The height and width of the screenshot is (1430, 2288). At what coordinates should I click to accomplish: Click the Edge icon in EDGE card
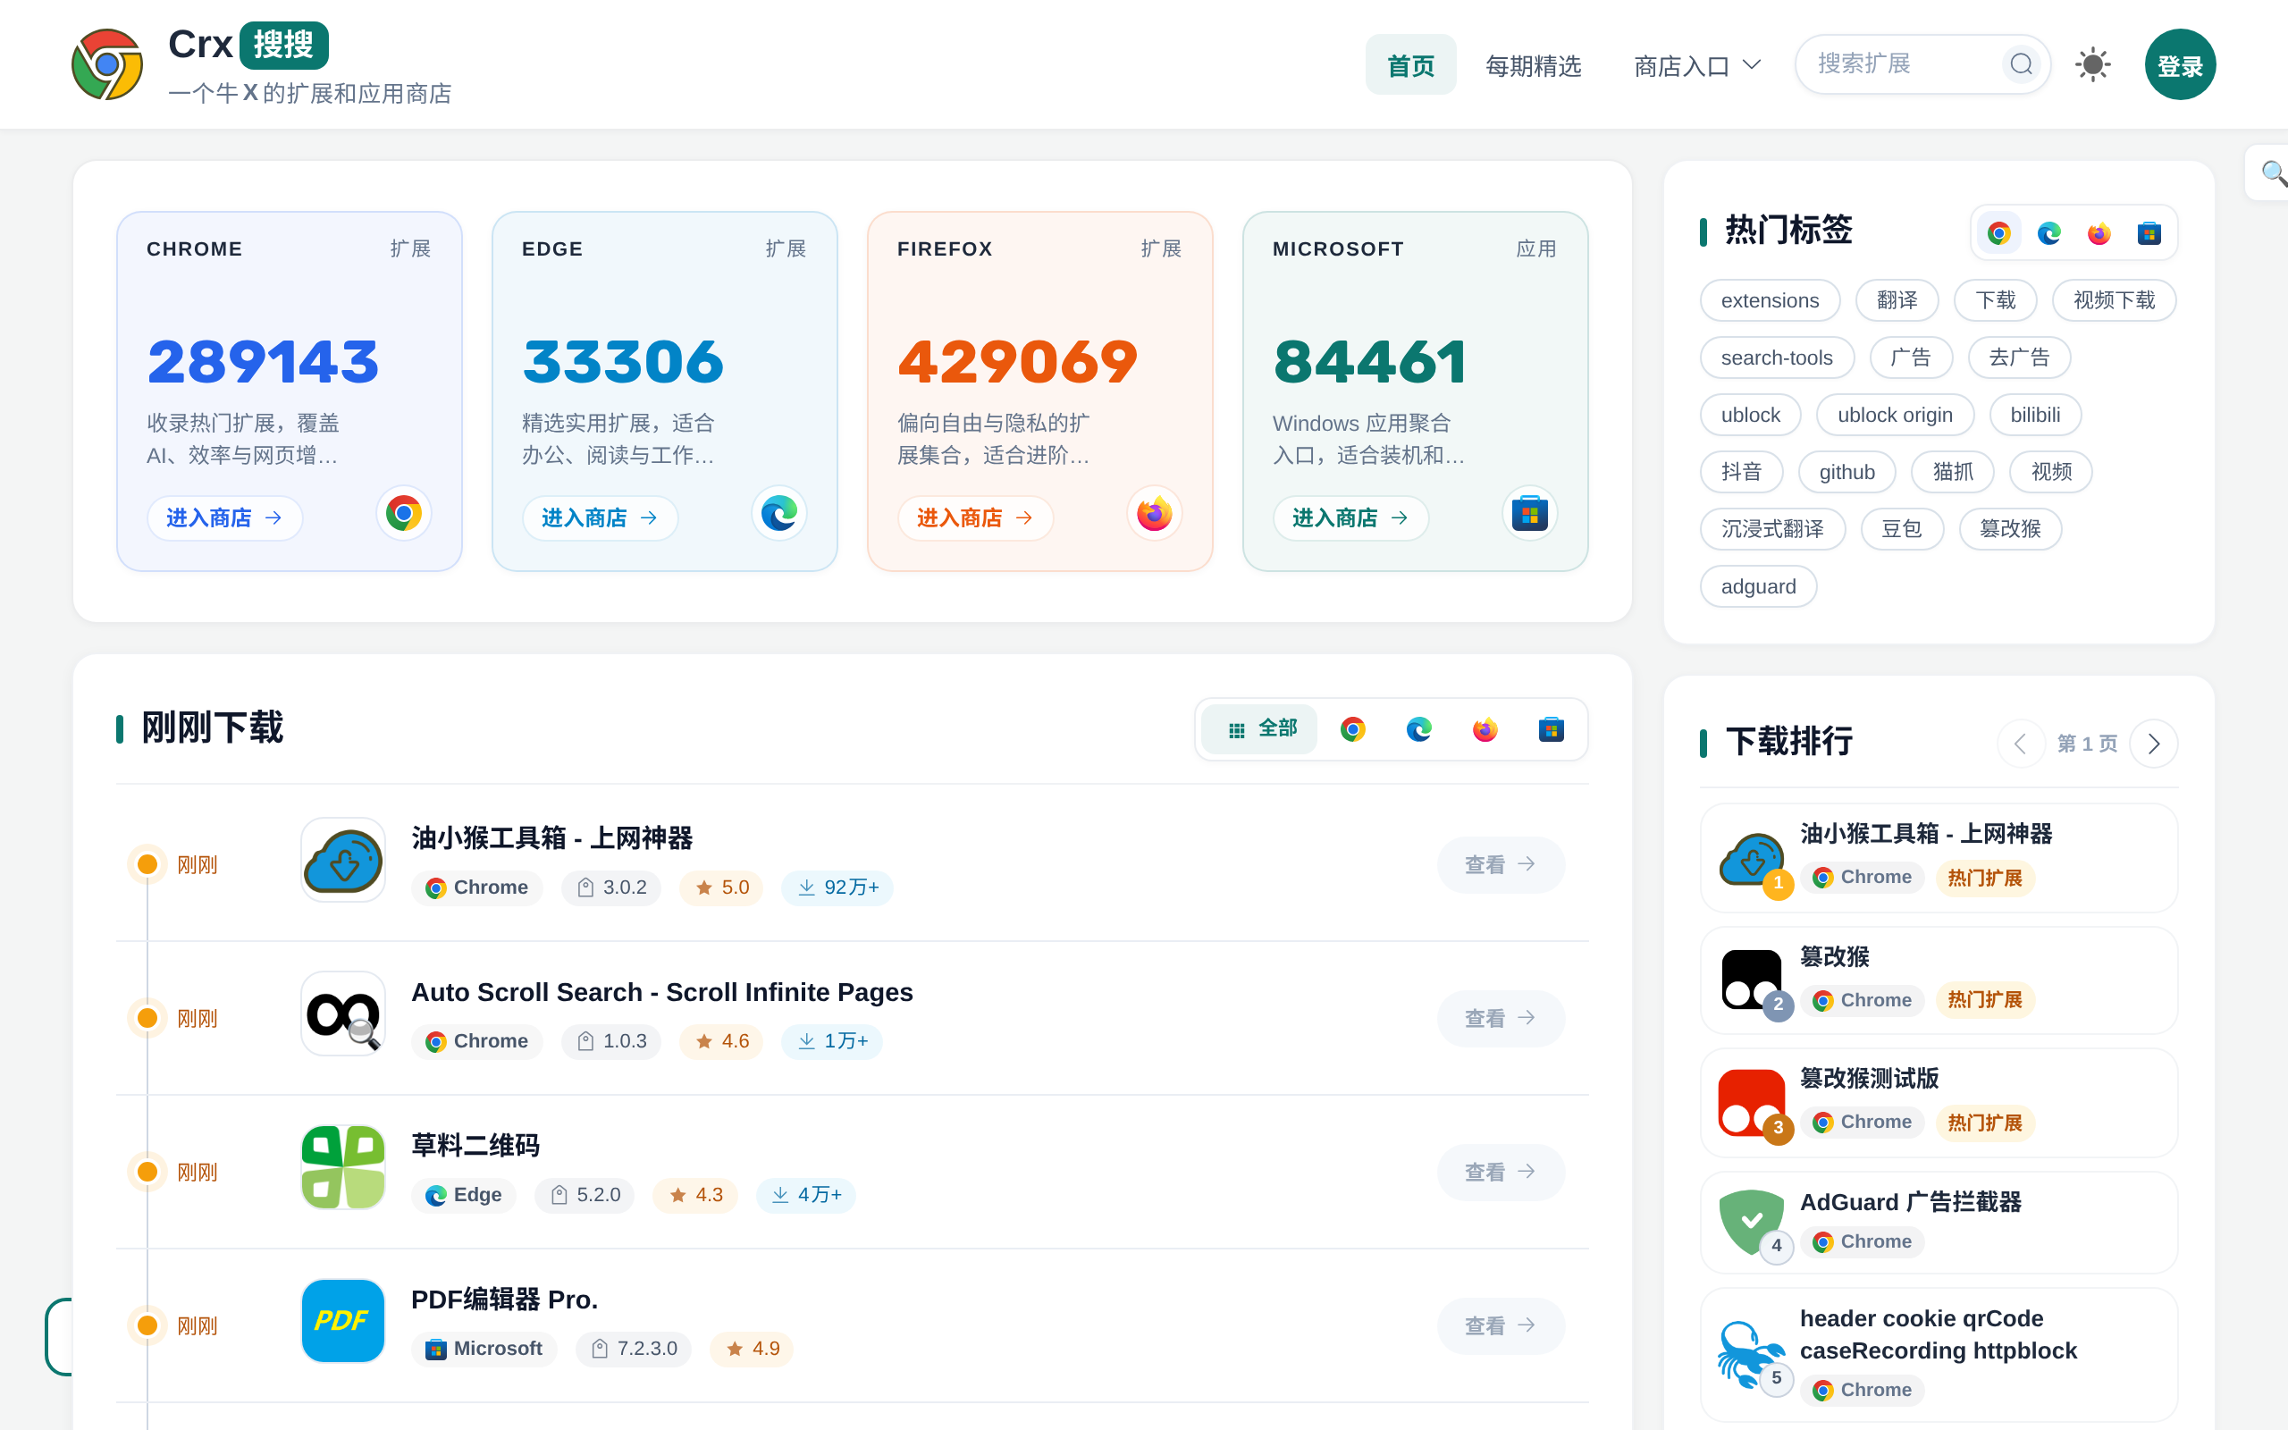[x=779, y=514]
